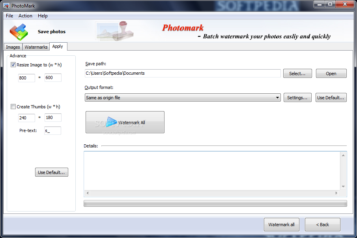
Task: Click the blue play arrow on Watermark All
Action: [111, 122]
